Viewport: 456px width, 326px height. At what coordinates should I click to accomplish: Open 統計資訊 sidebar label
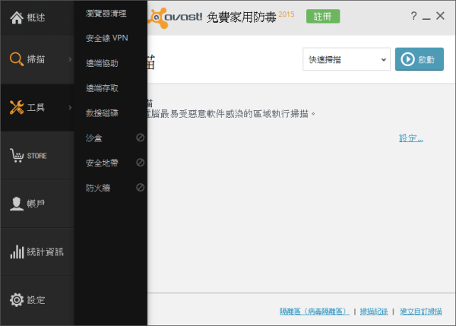point(45,252)
